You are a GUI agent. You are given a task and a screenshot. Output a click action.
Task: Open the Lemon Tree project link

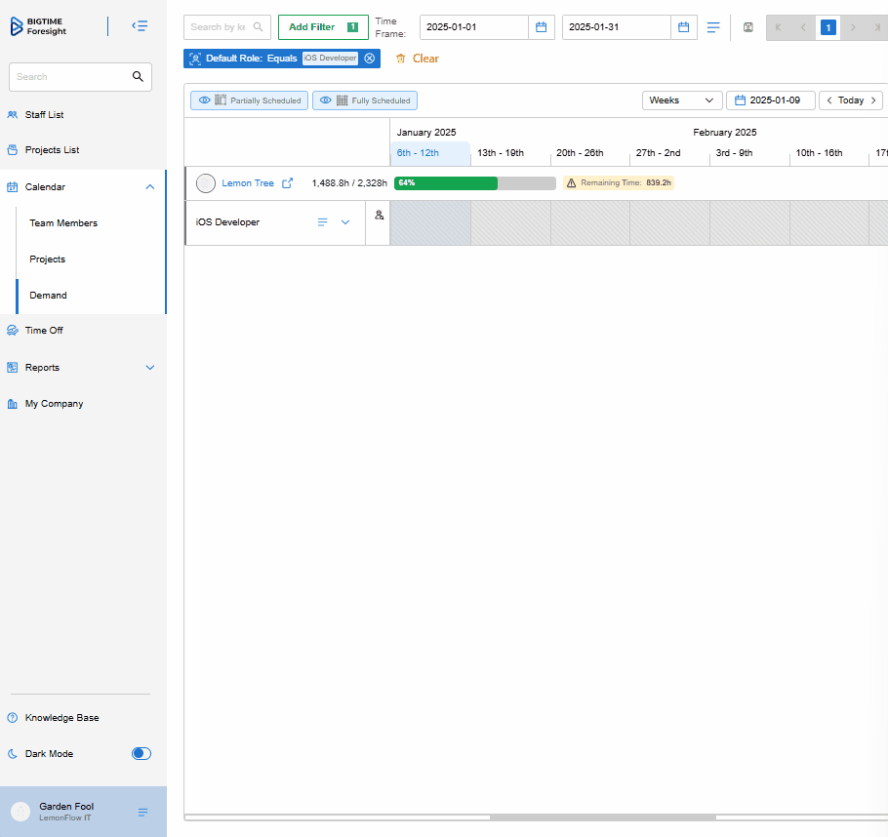[248, 183]
